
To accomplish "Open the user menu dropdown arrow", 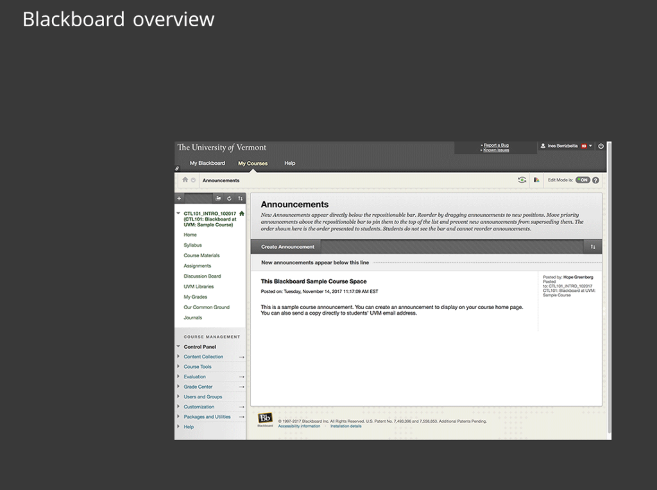I will [590, 146].
